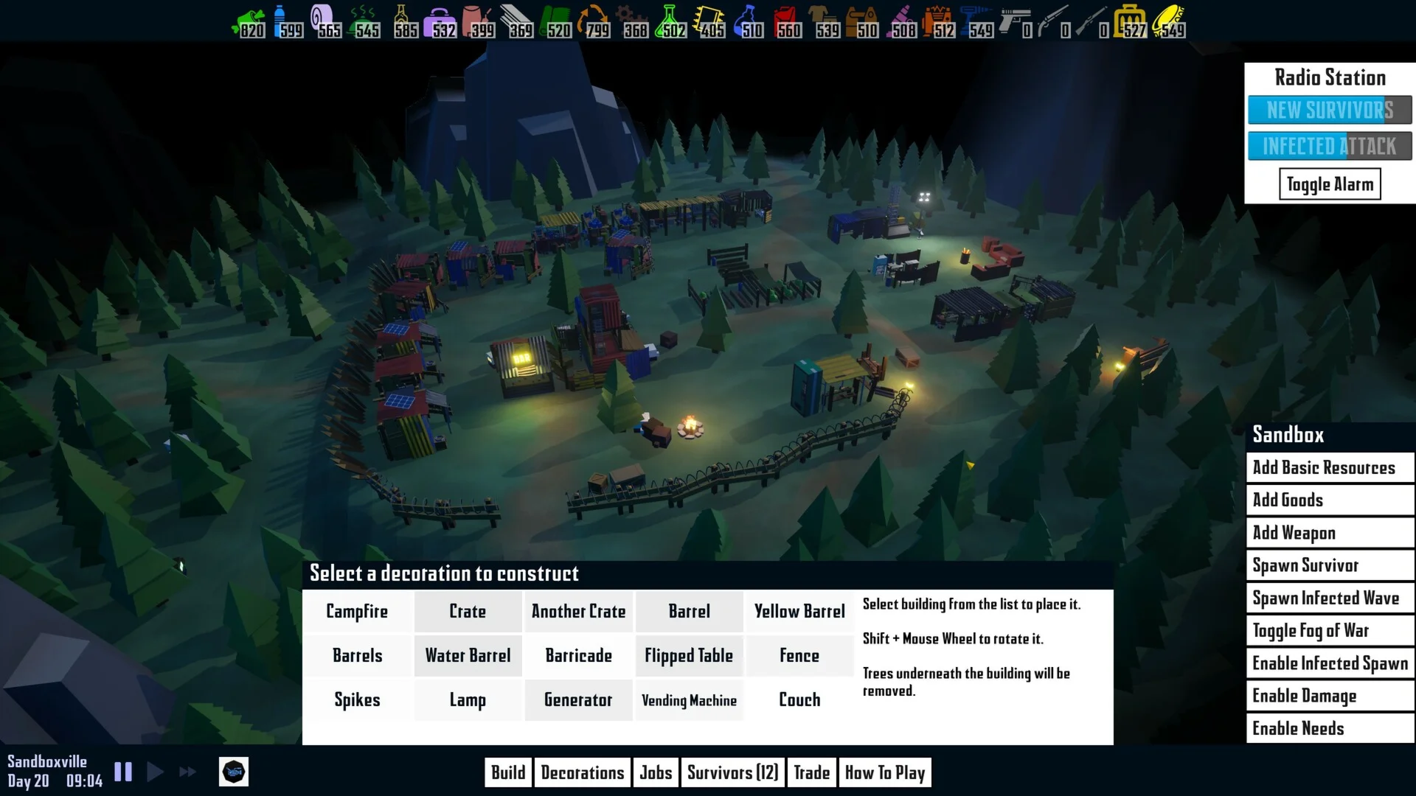
Task: Choose the Campfire decoration
Action: (x=357, y=612)
